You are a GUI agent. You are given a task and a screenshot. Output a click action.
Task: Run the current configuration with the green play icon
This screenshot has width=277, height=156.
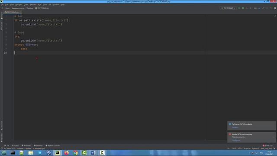[239, 8]
